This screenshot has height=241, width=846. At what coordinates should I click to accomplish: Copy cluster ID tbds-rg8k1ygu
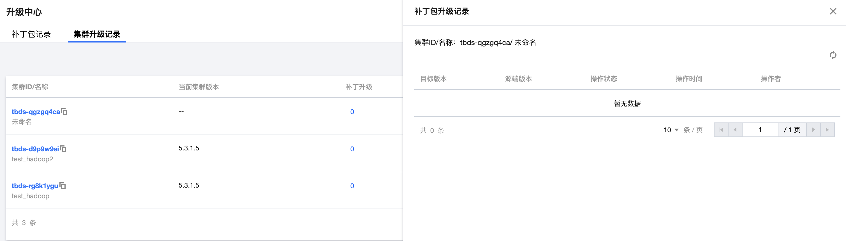tap(63, 186)
